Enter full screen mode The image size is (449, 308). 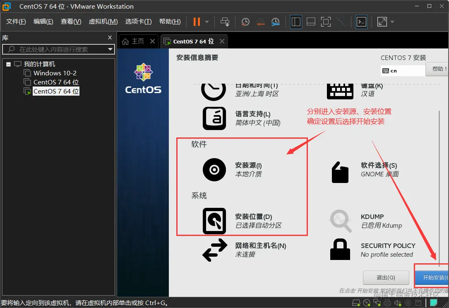[x=326, y=22]
